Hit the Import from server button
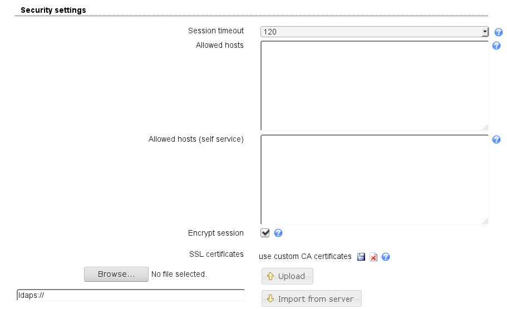The width and height of the screenshot is (507, 309). [x=311, y=298]
